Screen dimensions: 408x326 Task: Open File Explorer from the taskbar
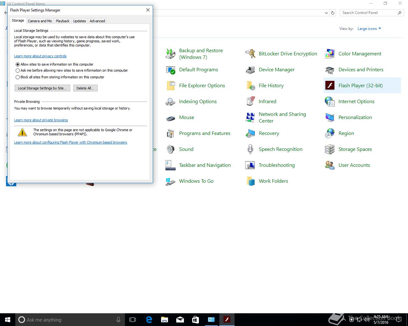point(164,320)
